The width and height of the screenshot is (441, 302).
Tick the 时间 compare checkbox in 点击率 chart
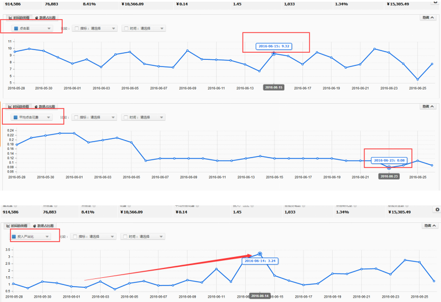point(126,28)
